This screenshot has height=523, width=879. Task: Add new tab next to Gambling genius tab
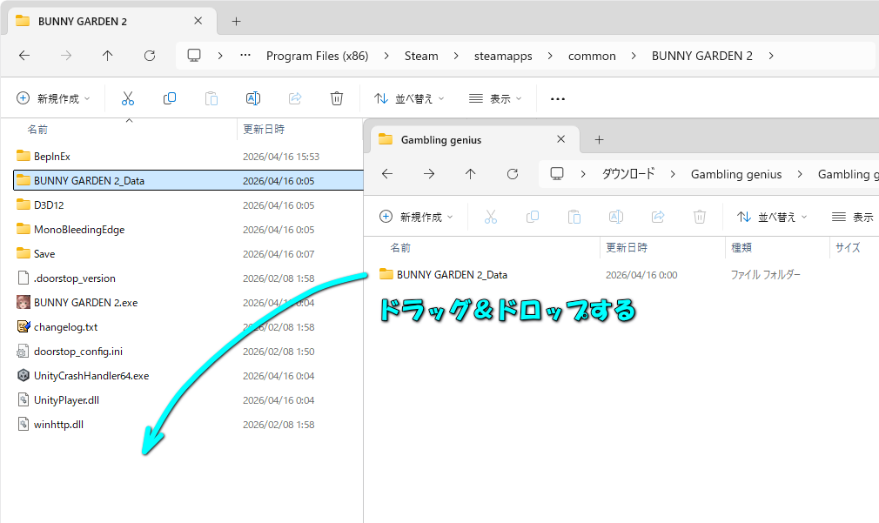tap(599, 140)
